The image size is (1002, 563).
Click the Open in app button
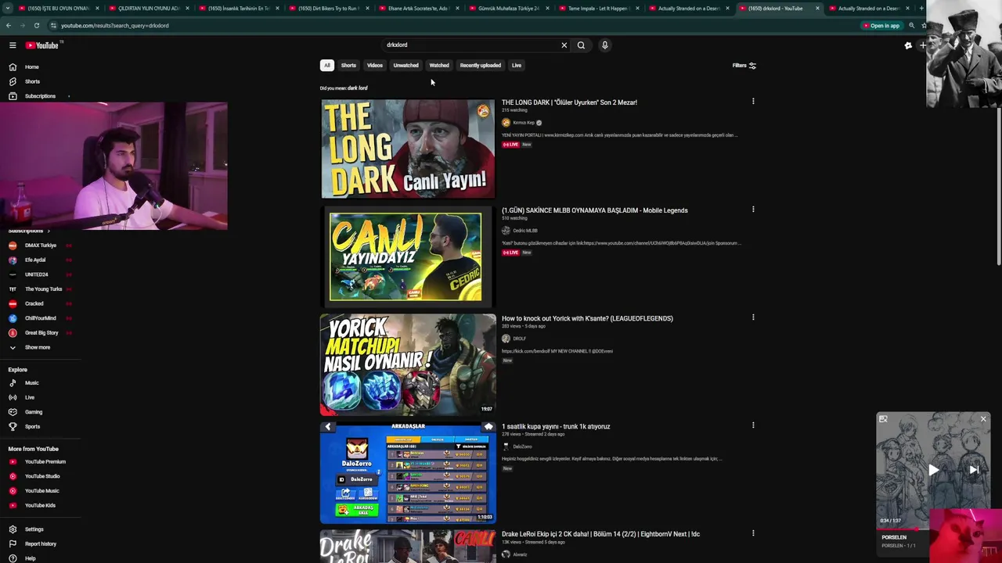881,26
